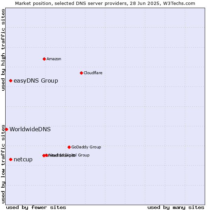210x210 pixels.
Task: Click the 'used by fewer sites' axis label
Action: tap(36, 208)
